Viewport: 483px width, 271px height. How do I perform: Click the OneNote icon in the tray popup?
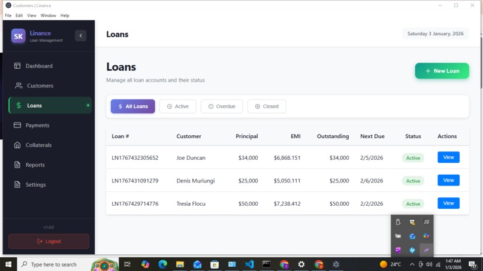click(398, 250)
